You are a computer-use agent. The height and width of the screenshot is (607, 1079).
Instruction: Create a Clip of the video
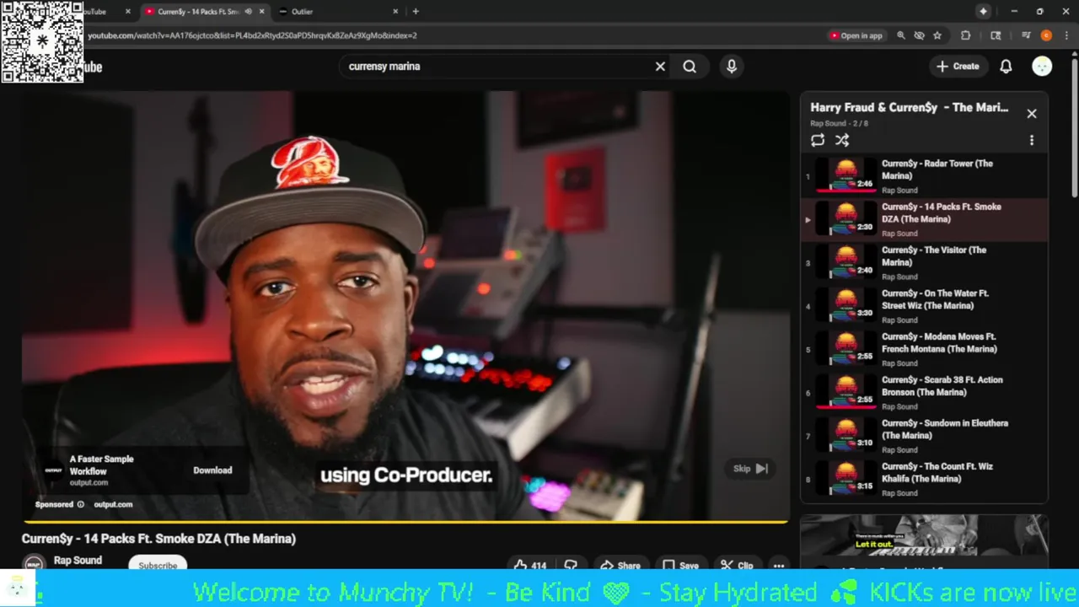tap(737, 566)
